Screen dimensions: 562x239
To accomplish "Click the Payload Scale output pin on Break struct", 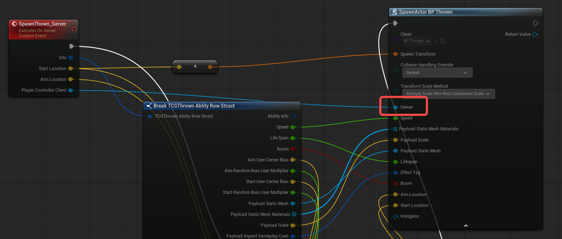I will click(293, 225).
